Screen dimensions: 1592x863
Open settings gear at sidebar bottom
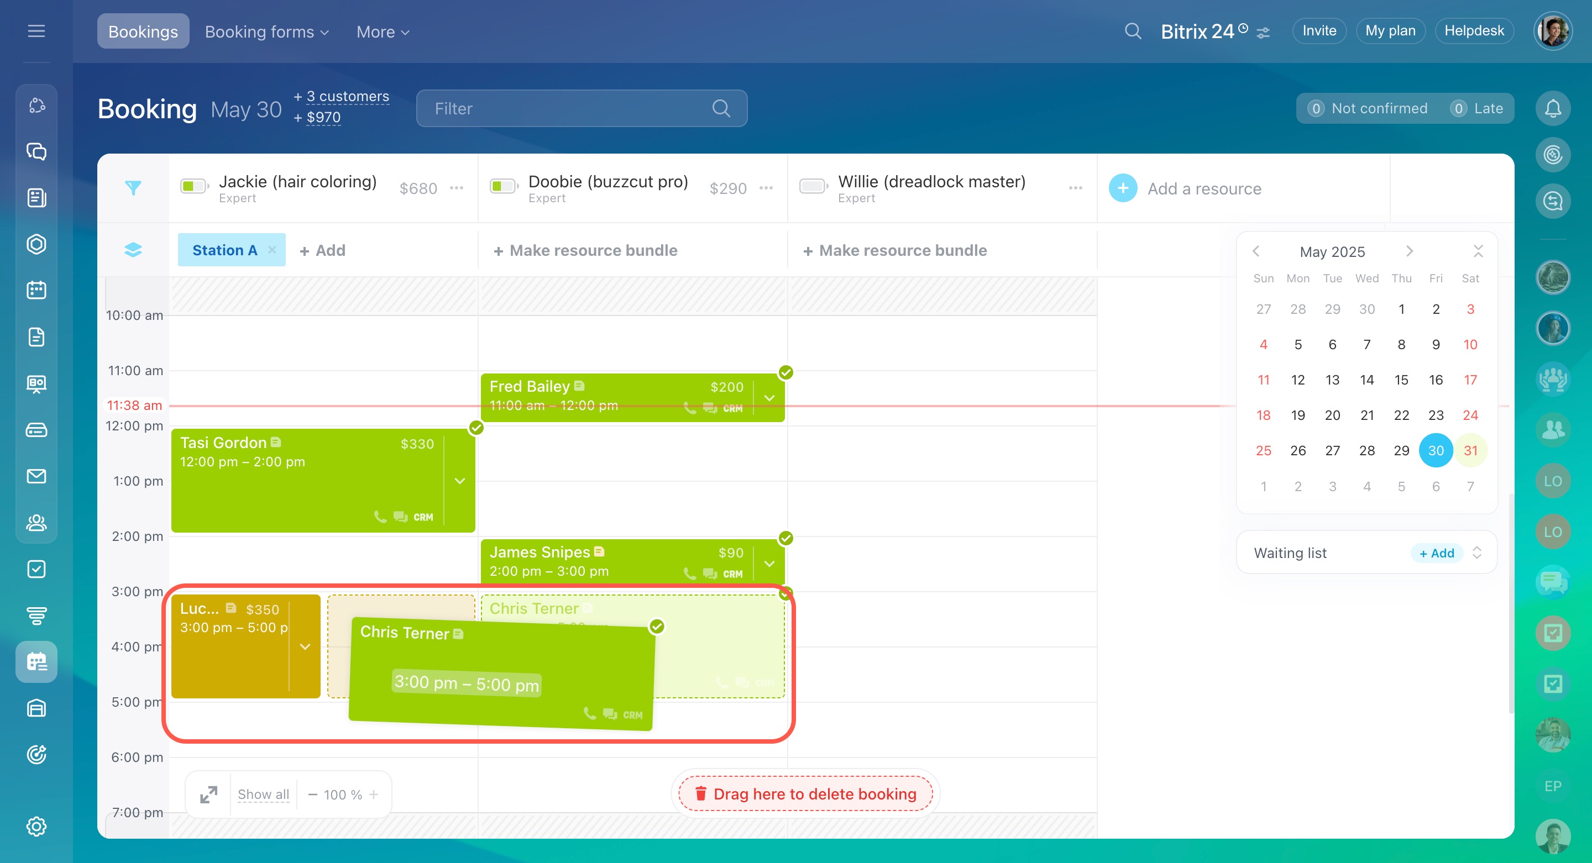pyautogui.click(x=36, y=826)
